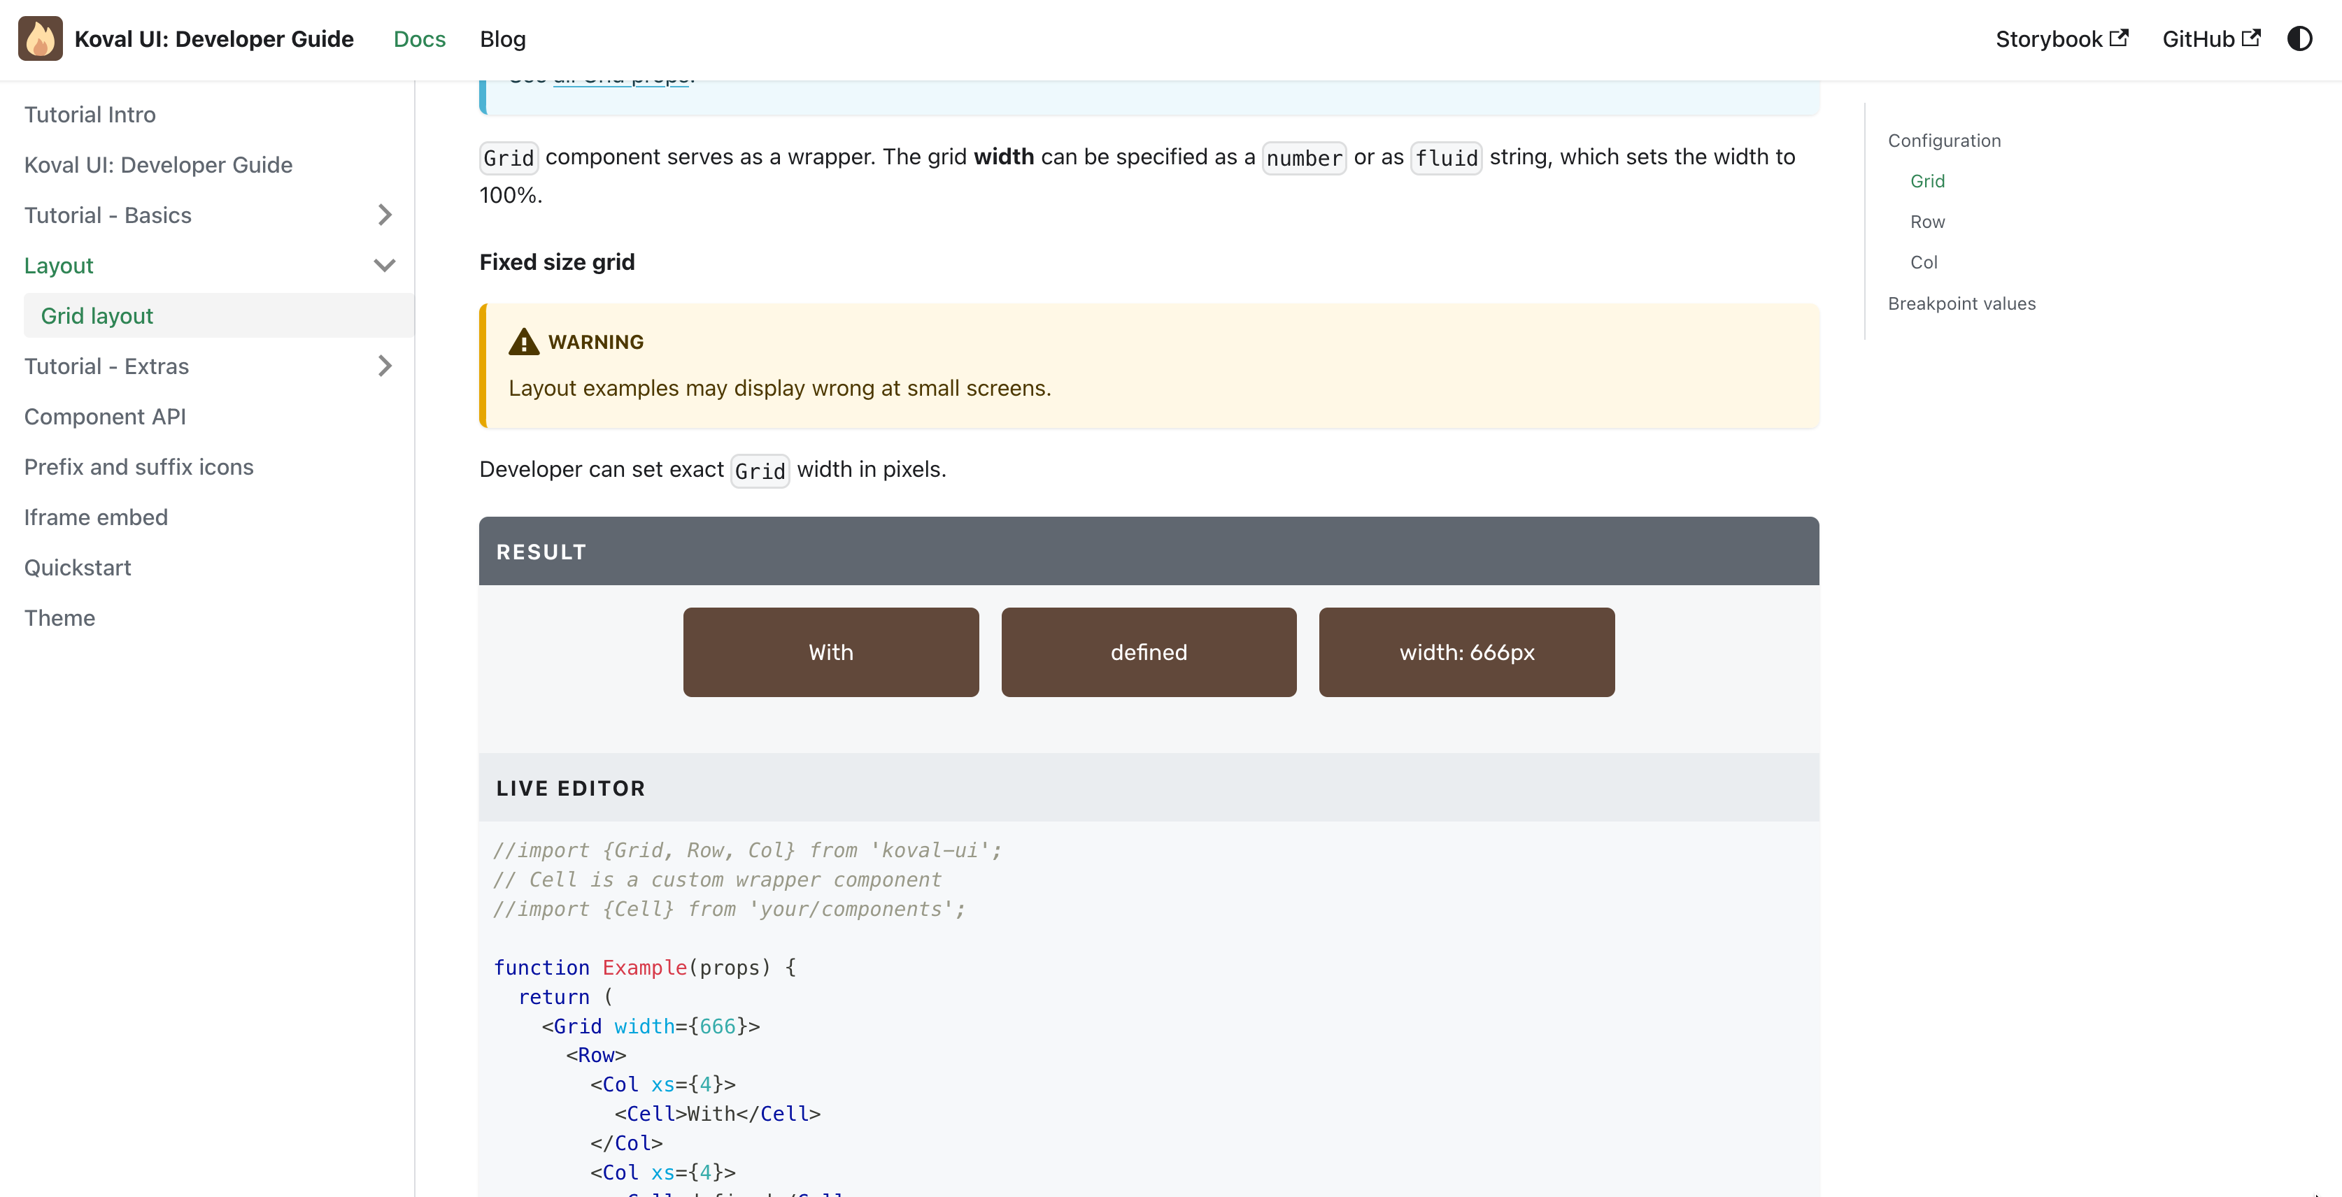Jump to Breakpoint values section
The width and height of the screenshot is (2342, 1197).
pos(1961,303)
